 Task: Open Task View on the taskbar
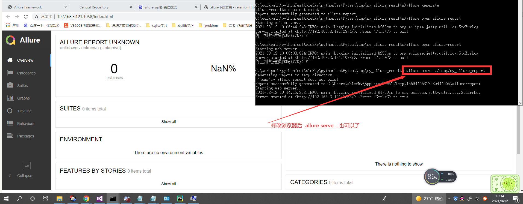point(46,199)
